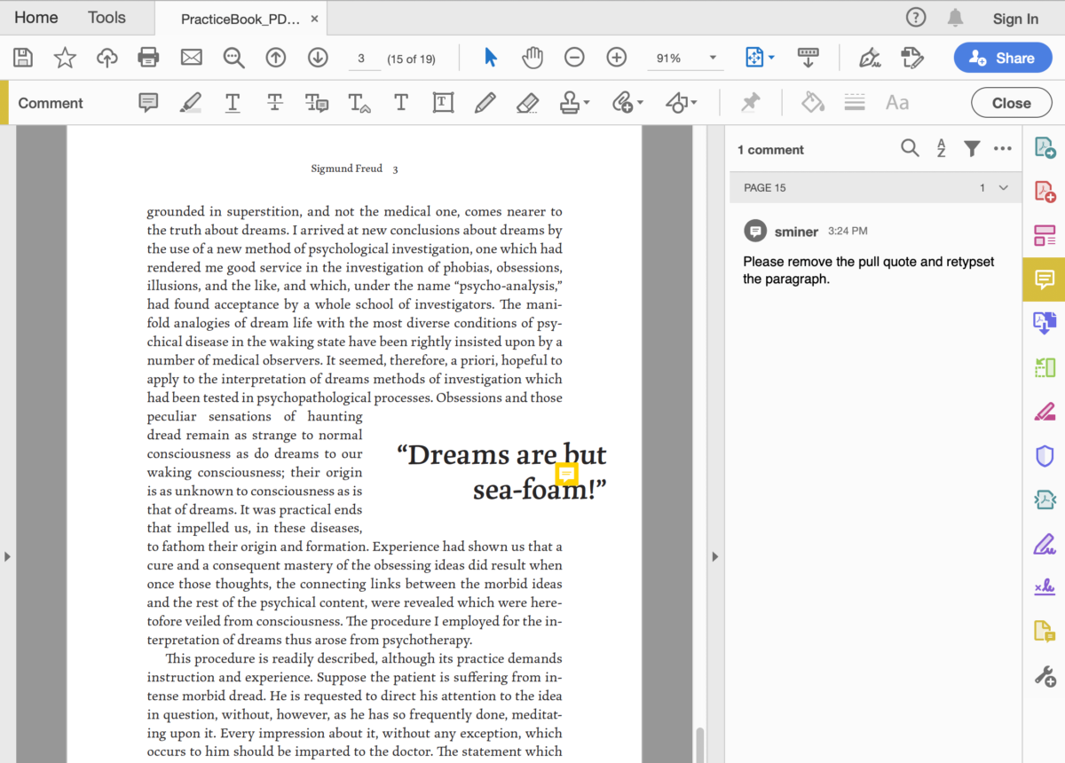Close the Comment toolbar
This screenshot has height=763, width=1065.
pos(1011,102)
